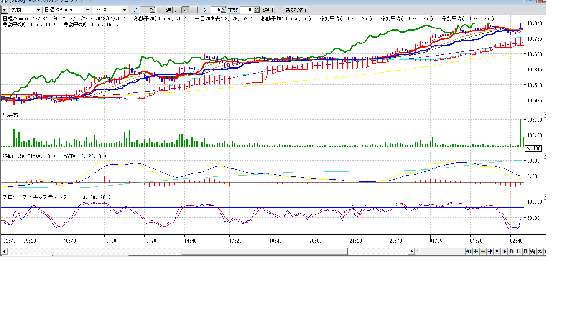Click the magnifier zoom icon
This screenshot has height=321, width=571.
533,251
